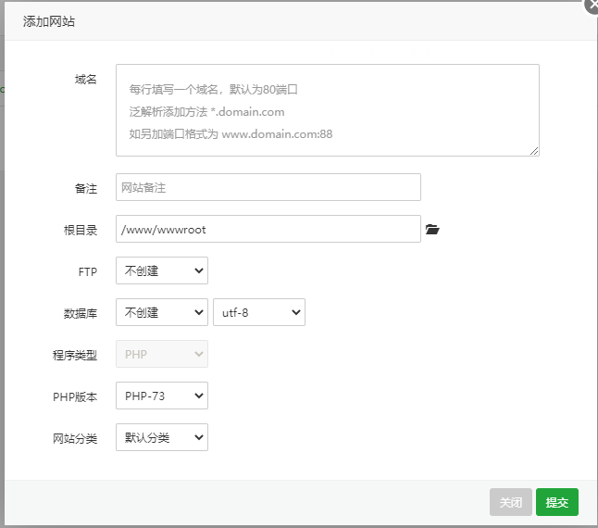Open the 数据库 不创建 dropdown
Screen dimensions: 598x528
pyautogui.click(x=161, y=312)
